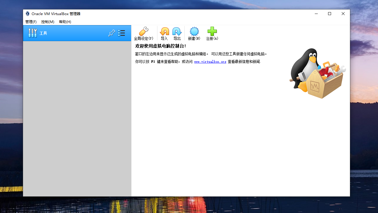This screenshot has width=378, height=213.
Task: Open the 帮助 menu
Action: tap(65, 22)
